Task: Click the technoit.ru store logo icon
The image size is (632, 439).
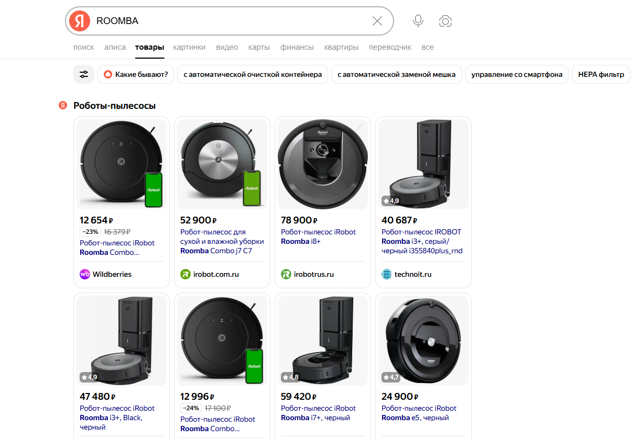Action: [x=387, y=274]
